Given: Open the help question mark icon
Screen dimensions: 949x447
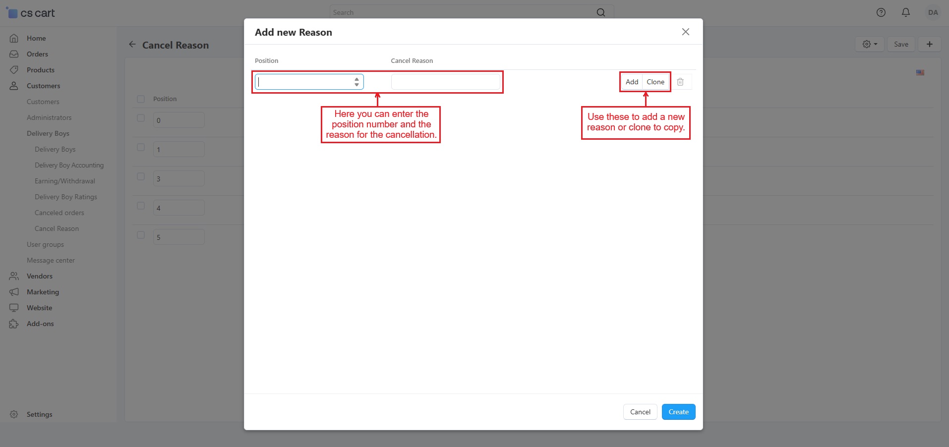Looking at the screenshot, I should click(x=881, y=13).
